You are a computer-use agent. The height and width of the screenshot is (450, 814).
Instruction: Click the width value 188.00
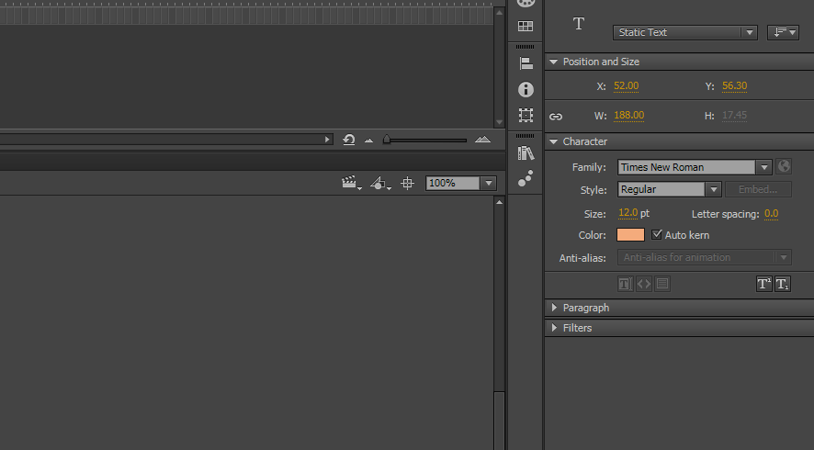(x=628, y=115)
